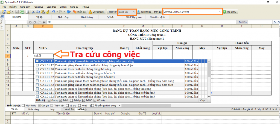Open the Tỉnh/TP Công ích dropdown

point(127,12)
